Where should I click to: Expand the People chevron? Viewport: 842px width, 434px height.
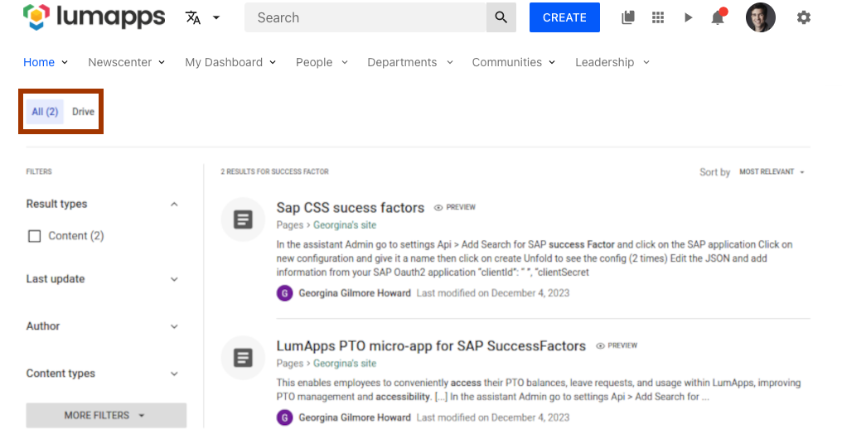[x=345, y=63]
